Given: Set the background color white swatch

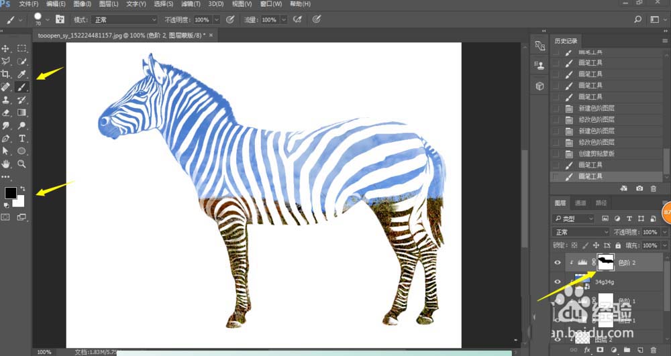Looking at the screenshot, I should click(x=19, y=202).
